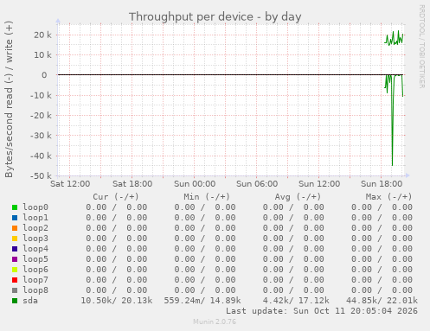Click the 'Sun 12:00' x-axis label
This screenshot has height=331, width=430.
[x=319, y=184]
